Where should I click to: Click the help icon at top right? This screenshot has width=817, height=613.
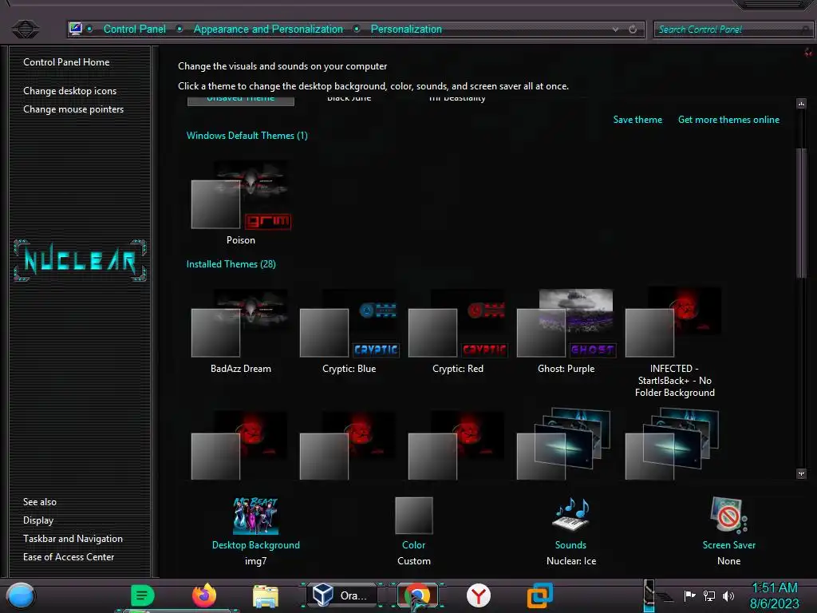(x=808, y=52)
